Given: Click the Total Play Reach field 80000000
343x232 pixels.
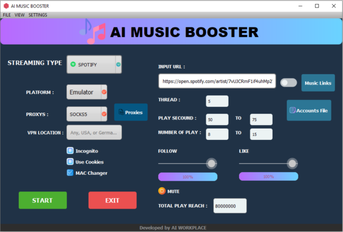Looking at the screenshot, I should pyautogui.click(x=230, y=206).
